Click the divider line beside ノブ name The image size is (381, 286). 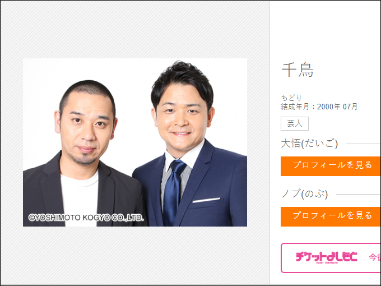[x=359, y=195]
